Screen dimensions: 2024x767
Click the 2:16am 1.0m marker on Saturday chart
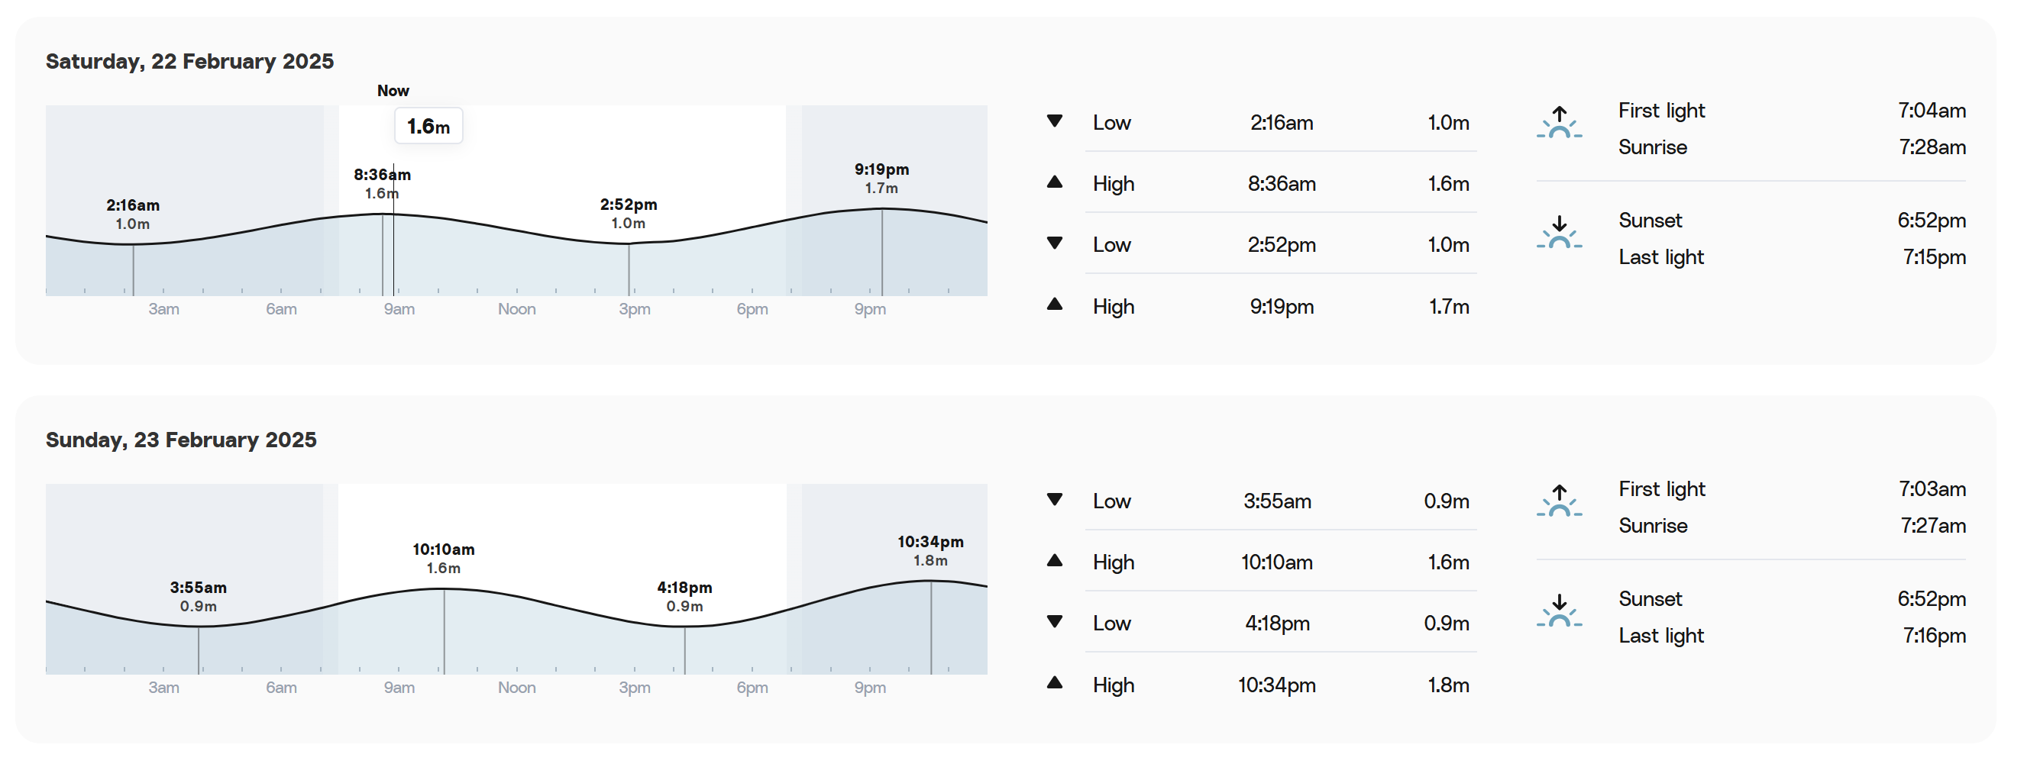(133, 214)
